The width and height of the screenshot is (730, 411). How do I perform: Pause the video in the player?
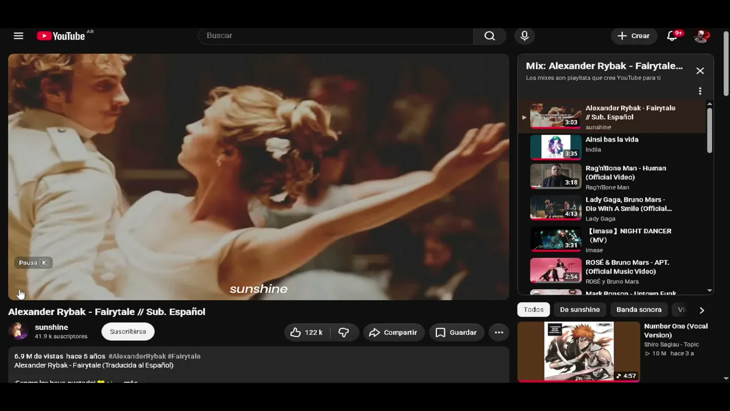[x=20, y=293]
